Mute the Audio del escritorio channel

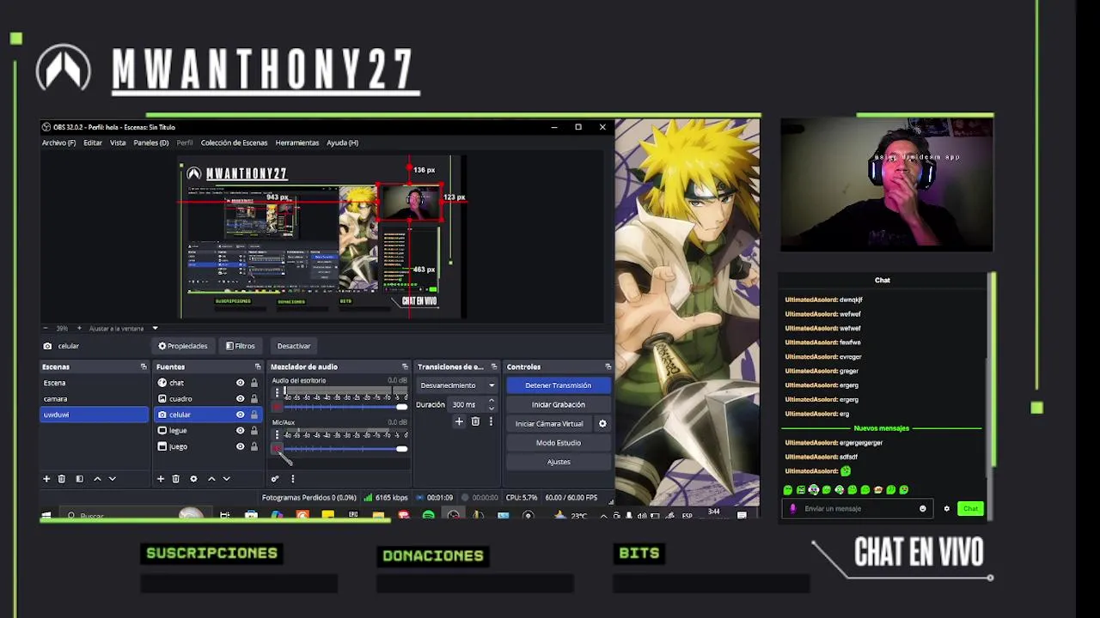[277, 406]
